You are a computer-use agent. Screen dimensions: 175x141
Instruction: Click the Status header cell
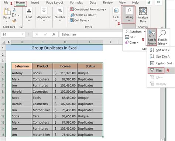[x=90, y=66]
